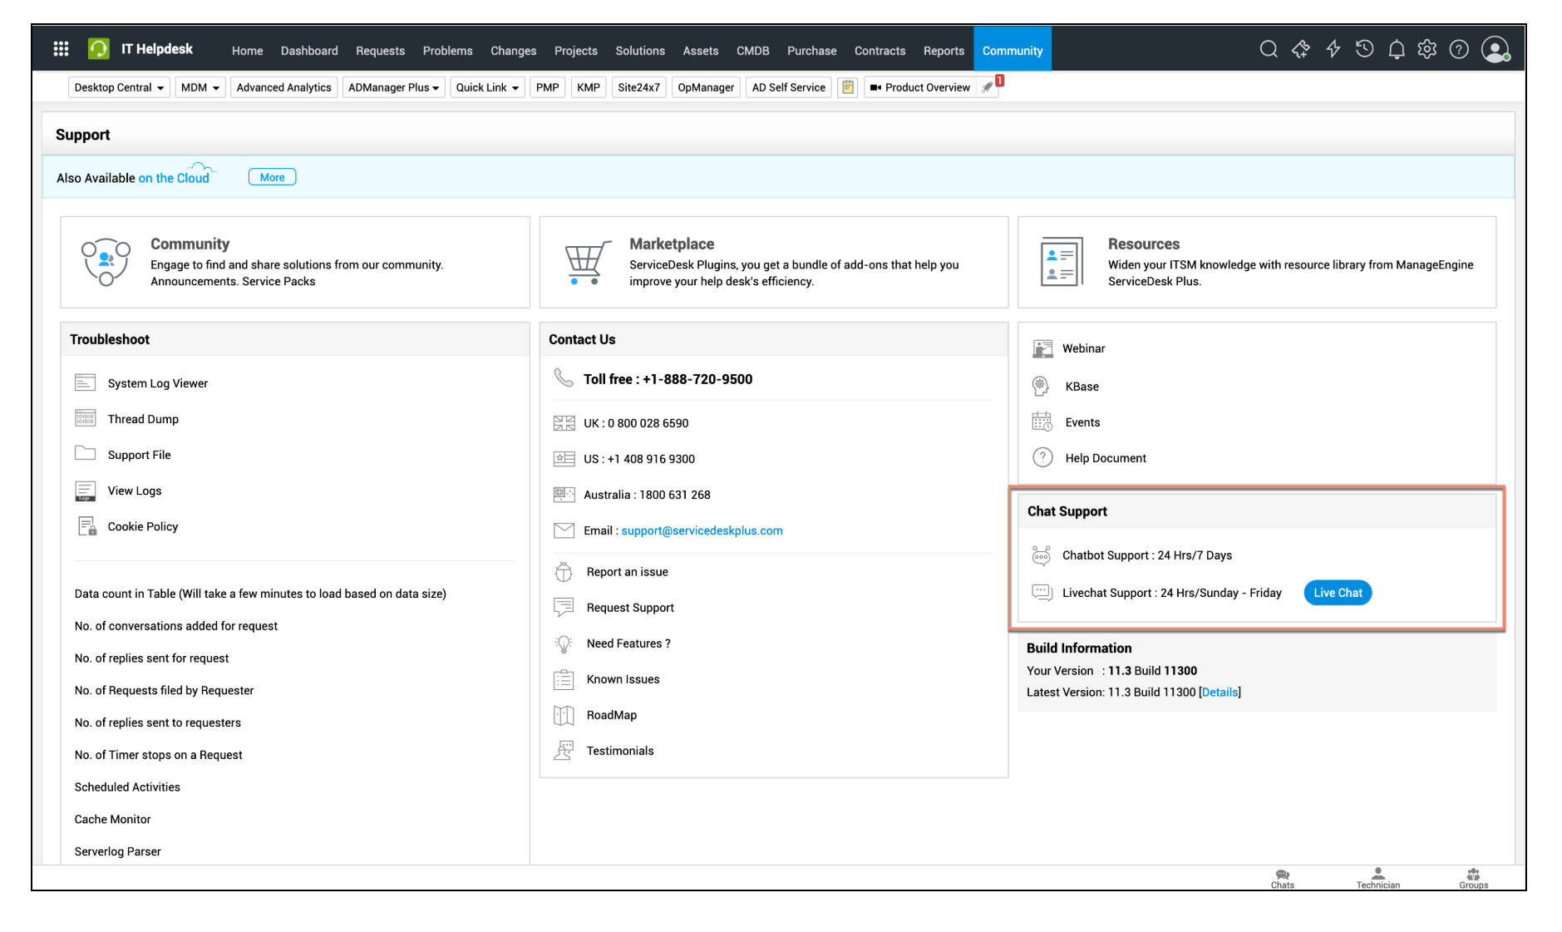
Task: Expand the ADManager Plus dropdown
Action: point(393,87)
